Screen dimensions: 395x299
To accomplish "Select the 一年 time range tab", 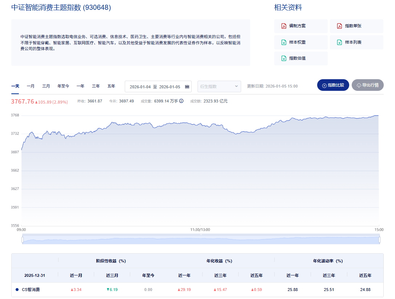I will pos(80,86).
